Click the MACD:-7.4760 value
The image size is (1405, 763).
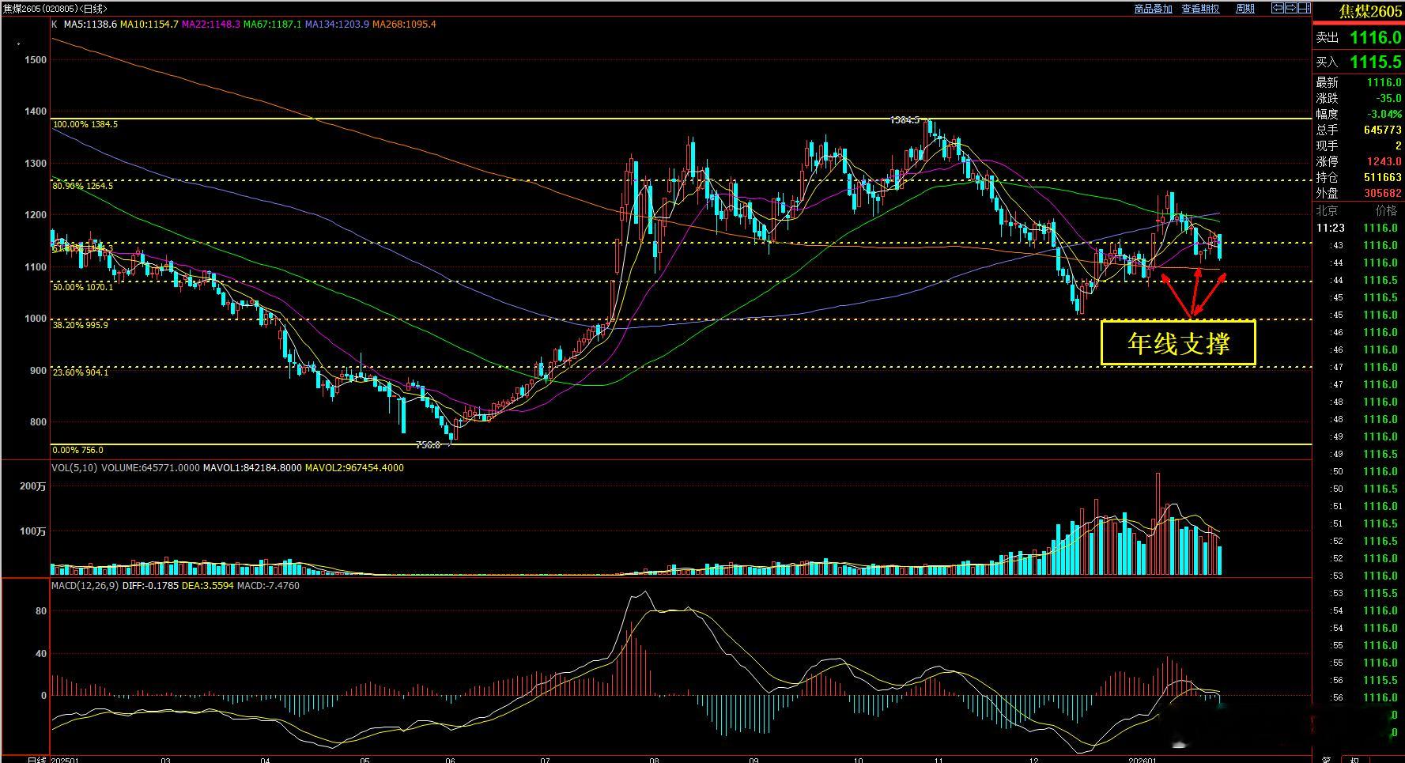click(268, 586)
